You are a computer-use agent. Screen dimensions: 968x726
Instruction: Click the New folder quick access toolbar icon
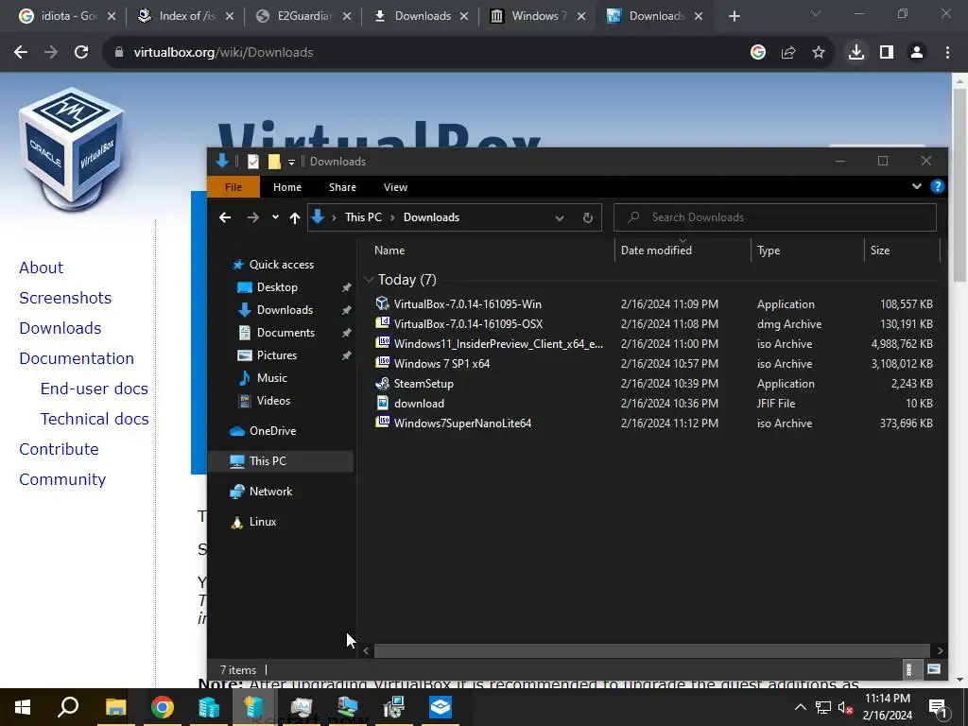pyautogui.click(x=274, y=162)
